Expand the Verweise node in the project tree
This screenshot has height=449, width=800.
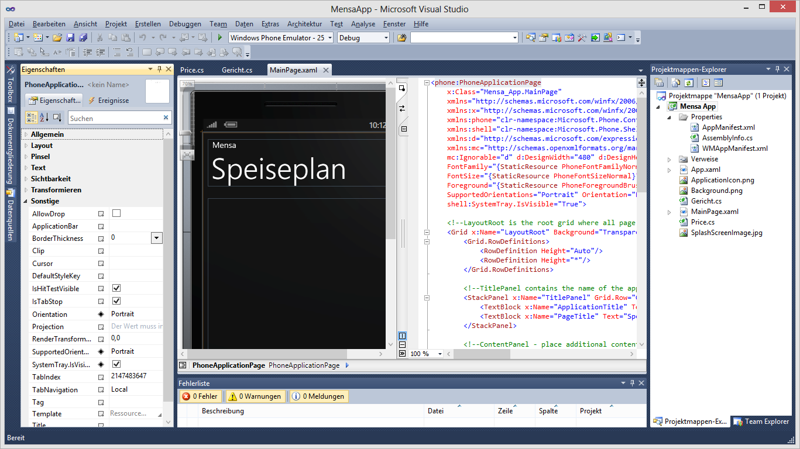point(670,159)
